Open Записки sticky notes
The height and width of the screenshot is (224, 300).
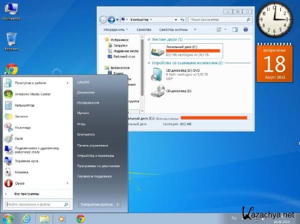pyautogui.click(x=38, y=116)
